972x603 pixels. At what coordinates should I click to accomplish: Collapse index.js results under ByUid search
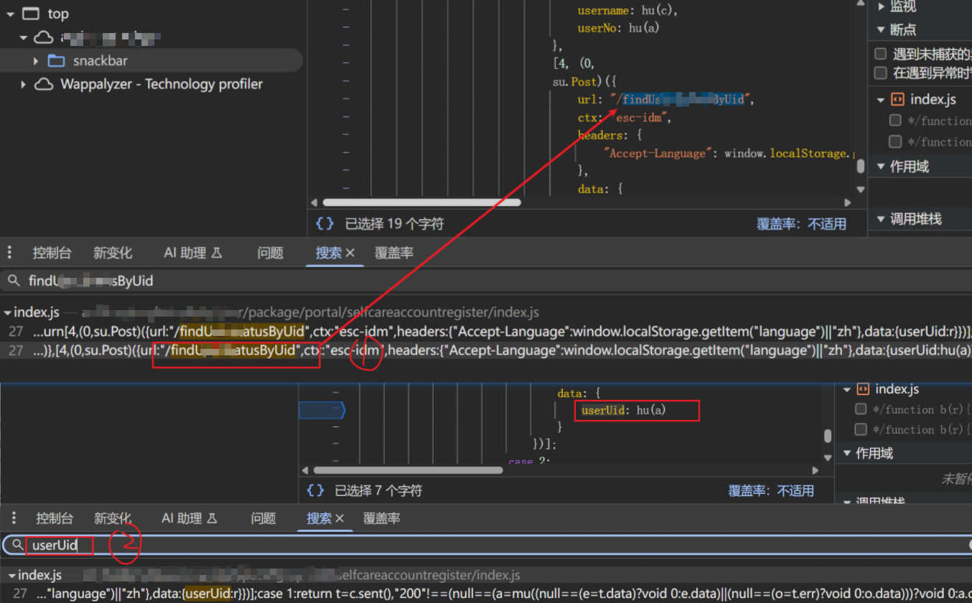(x=8, y=313)
